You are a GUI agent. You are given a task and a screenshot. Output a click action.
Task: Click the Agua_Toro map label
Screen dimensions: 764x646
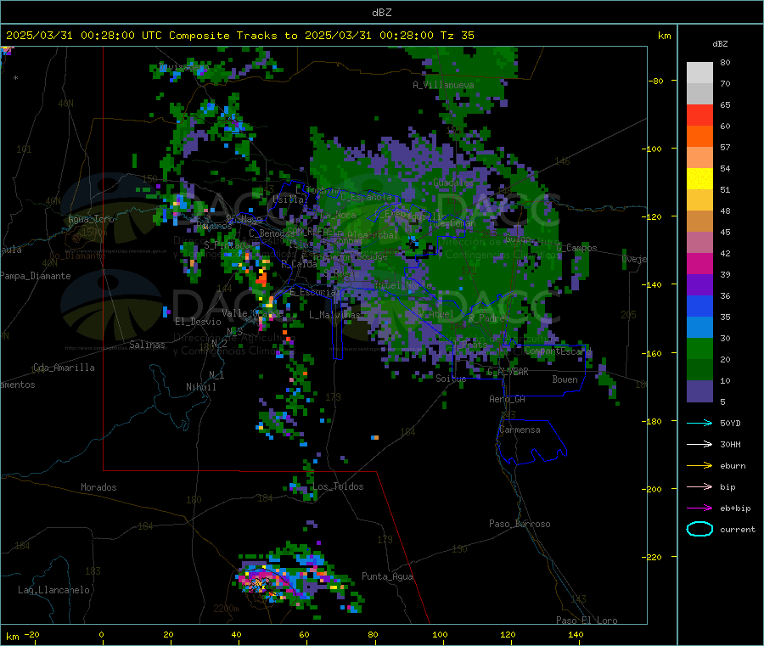91,219
